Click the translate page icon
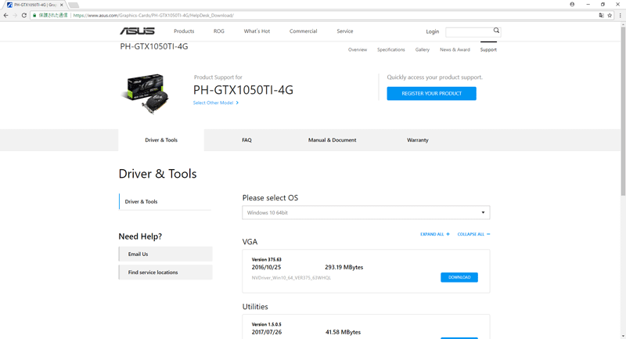The width and height of the screenshot is (626, 339). point(601,15)
